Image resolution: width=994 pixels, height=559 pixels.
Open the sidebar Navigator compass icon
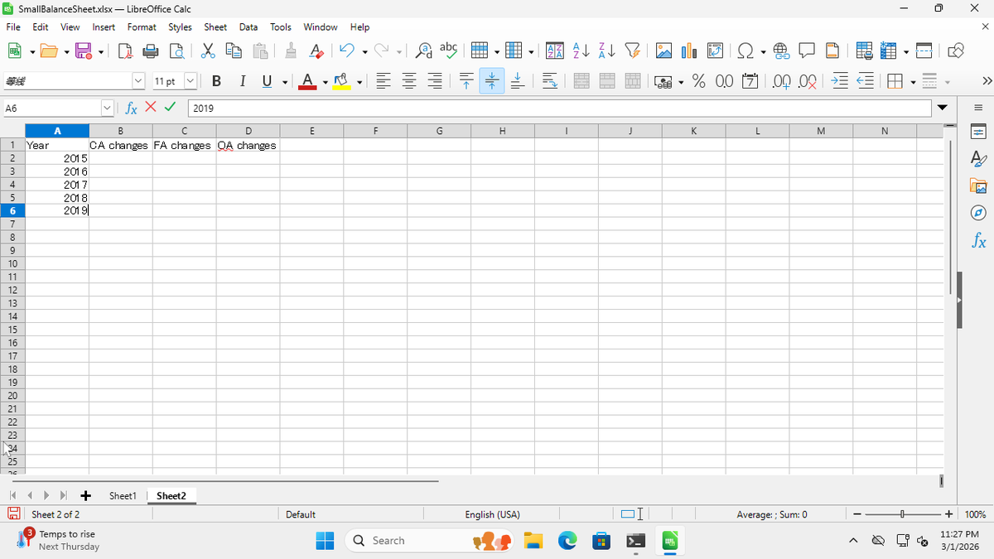coord(978,213)
